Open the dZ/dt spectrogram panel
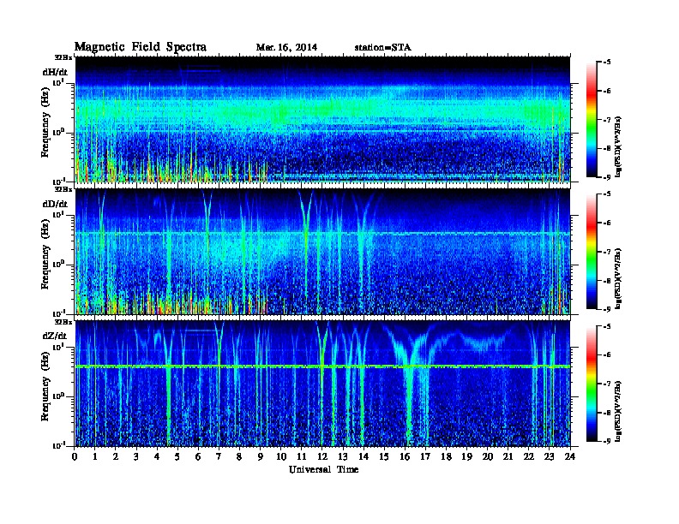Screen dimensions: 679x524 pos(322,384)
